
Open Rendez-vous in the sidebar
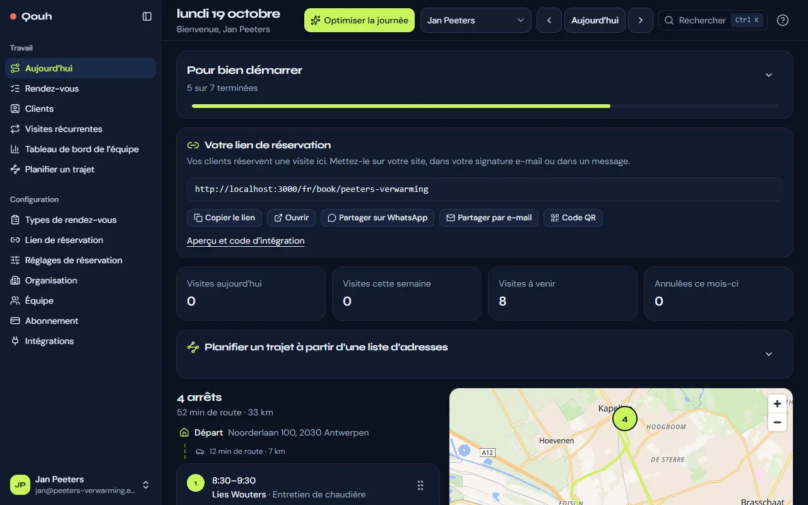click(80, 88)
